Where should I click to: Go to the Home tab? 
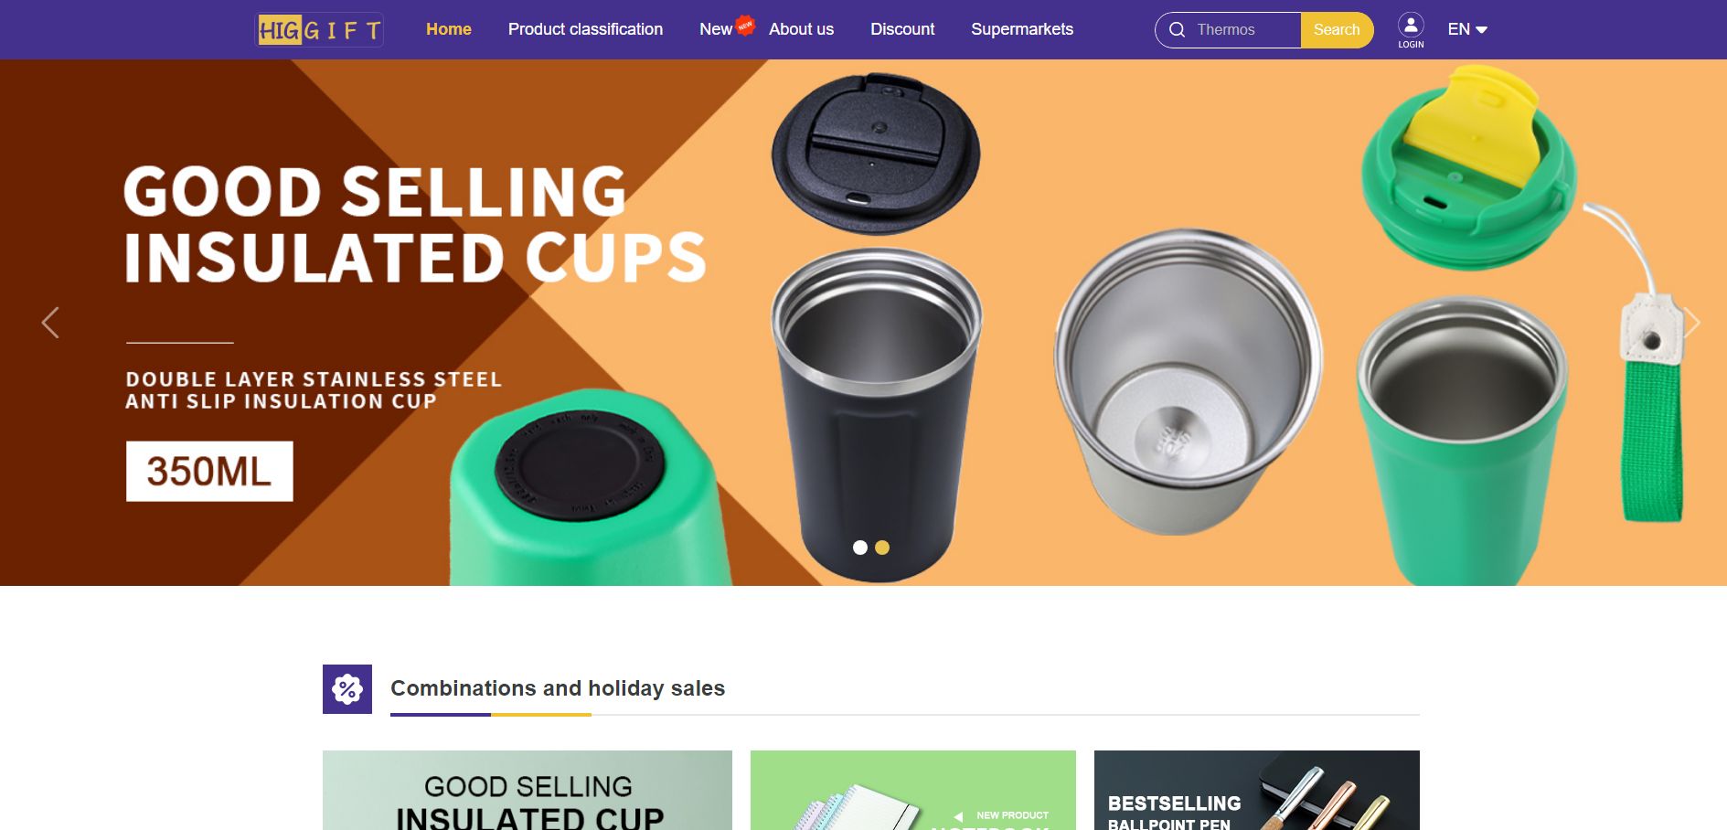pyautogui.click(x=449, y=29)
